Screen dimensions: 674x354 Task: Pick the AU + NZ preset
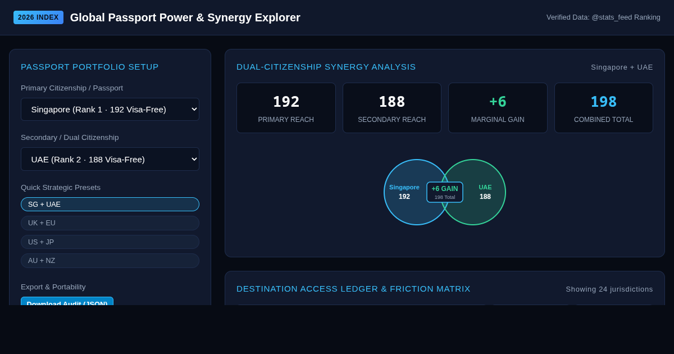110,261
